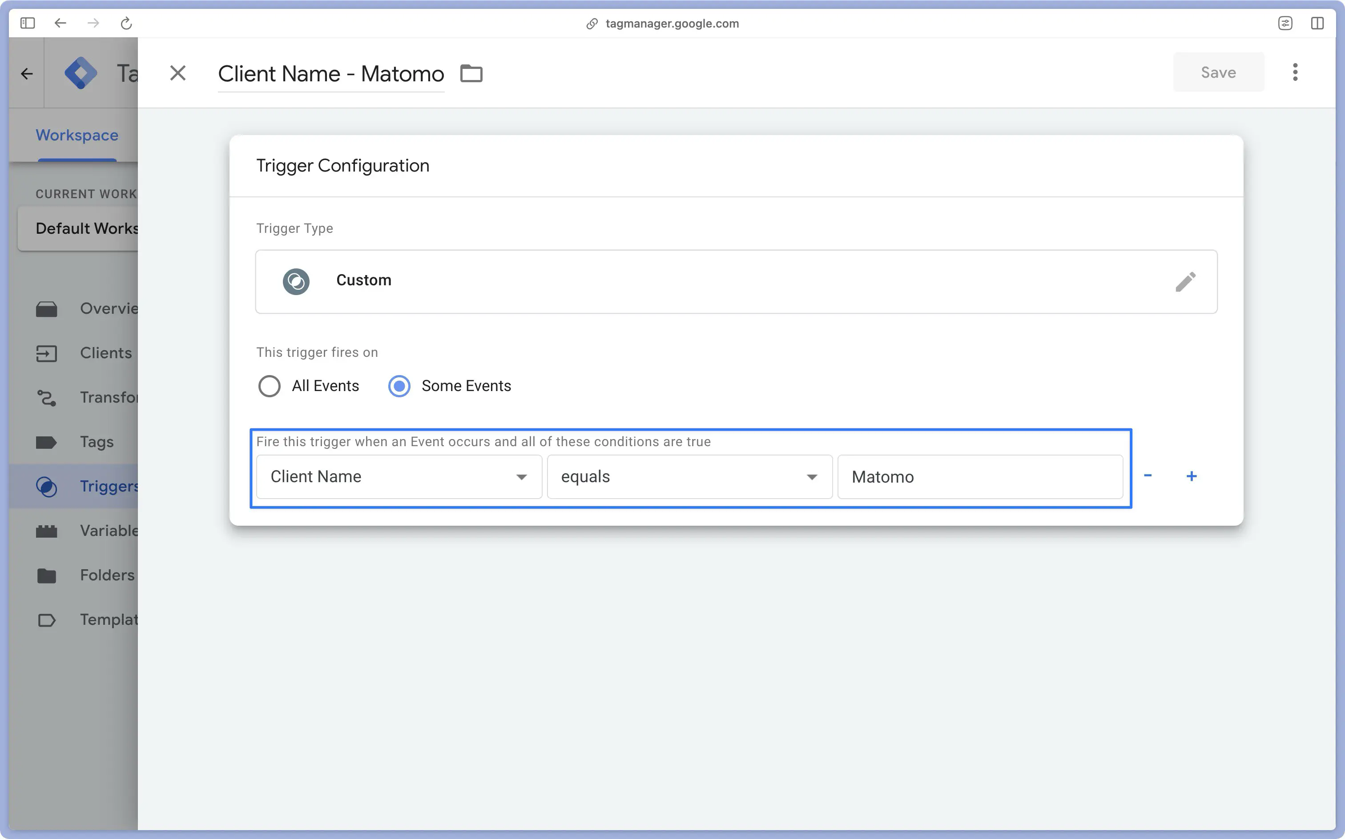Click the Save button
Screen dimensions: 1345x839
(x=1218, y=73)
